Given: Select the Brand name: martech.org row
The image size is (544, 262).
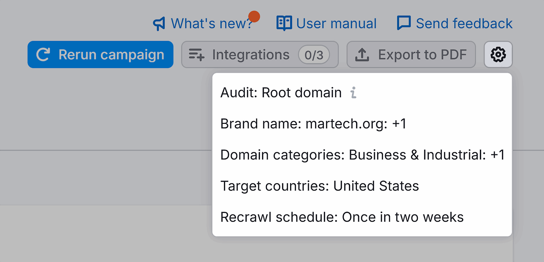Looking at the screenshot, I should (x=313, y=124).
